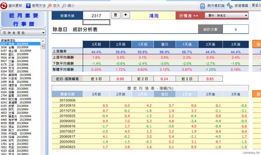261x155 pixels.
Task: Click the plus button beside 查
Action: click(x=126, y=15)
